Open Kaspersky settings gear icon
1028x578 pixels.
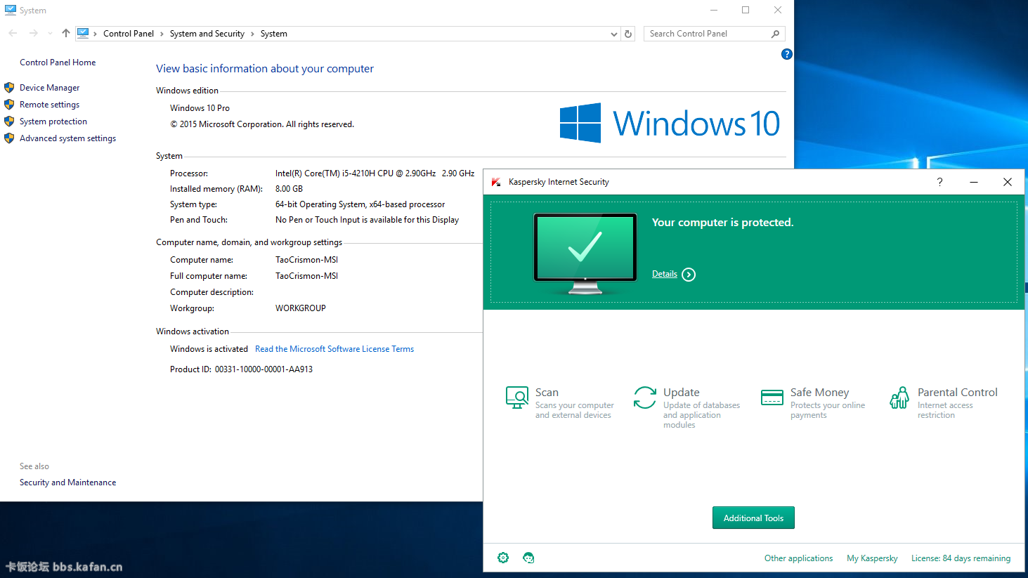pos(503,558)
